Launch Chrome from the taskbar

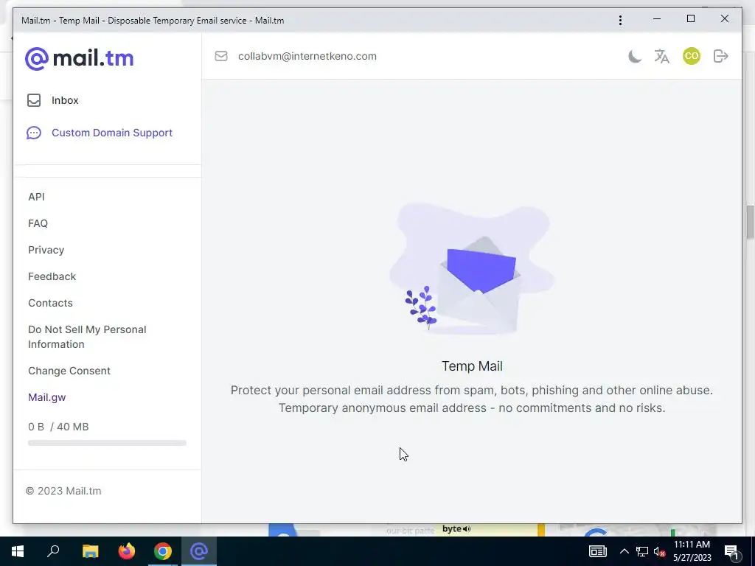(x=163, y=551)
